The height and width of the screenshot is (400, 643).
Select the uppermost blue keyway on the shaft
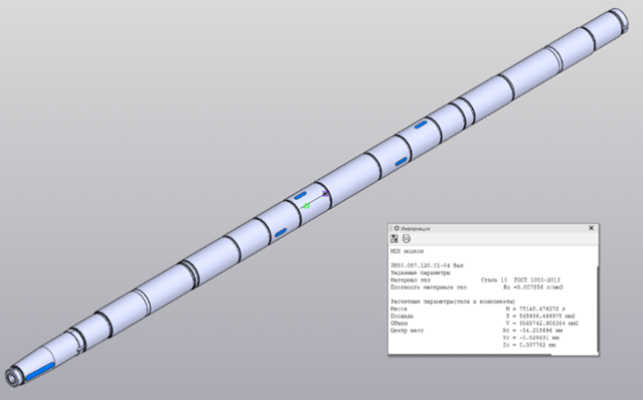click(421, 124)
